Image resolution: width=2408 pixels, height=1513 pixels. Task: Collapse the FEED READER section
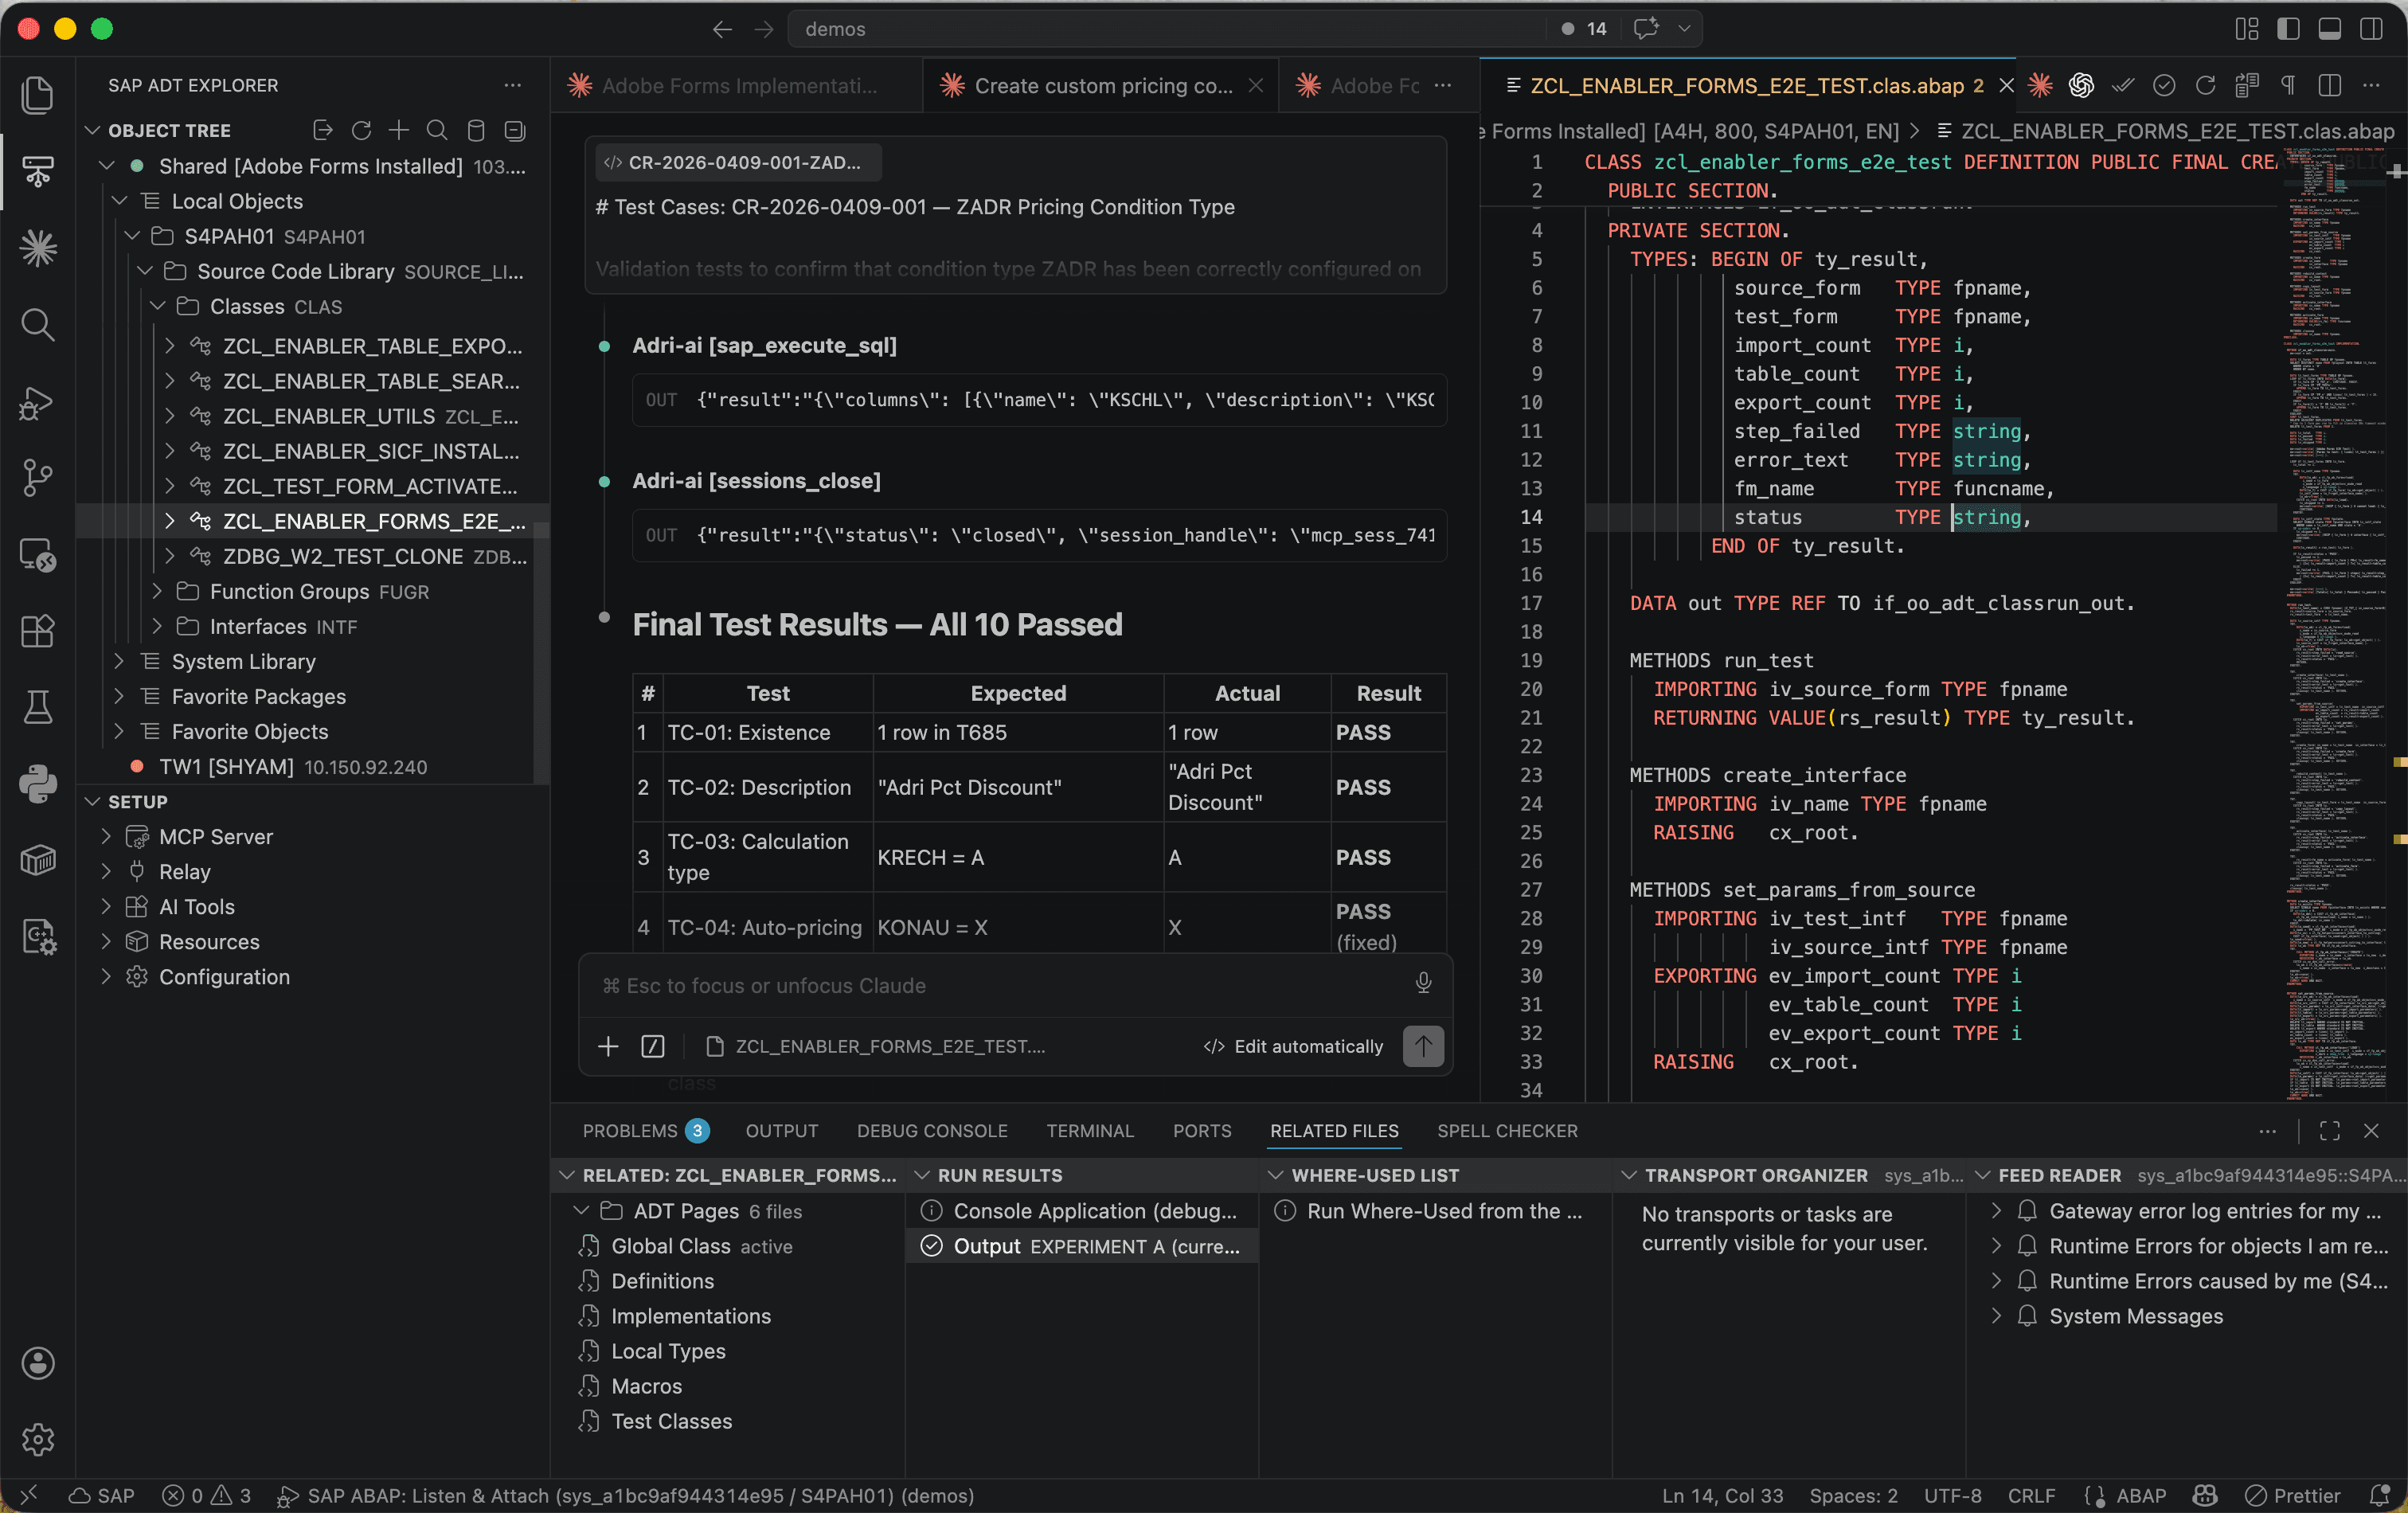click(x=1981, y=1175)
